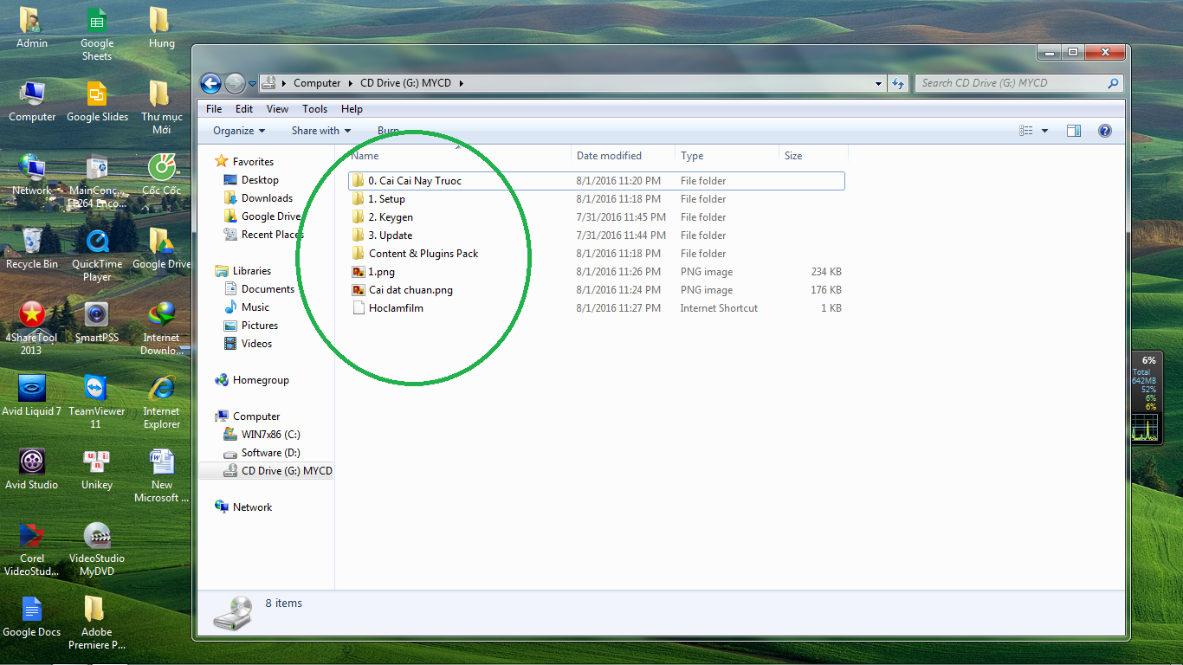Select the Hung folder on desktop
The width and height of the screenshot is (1183, 665).
161,27
